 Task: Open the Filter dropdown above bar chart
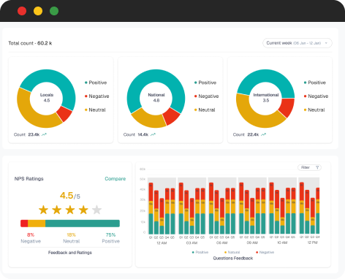[309, 167]
